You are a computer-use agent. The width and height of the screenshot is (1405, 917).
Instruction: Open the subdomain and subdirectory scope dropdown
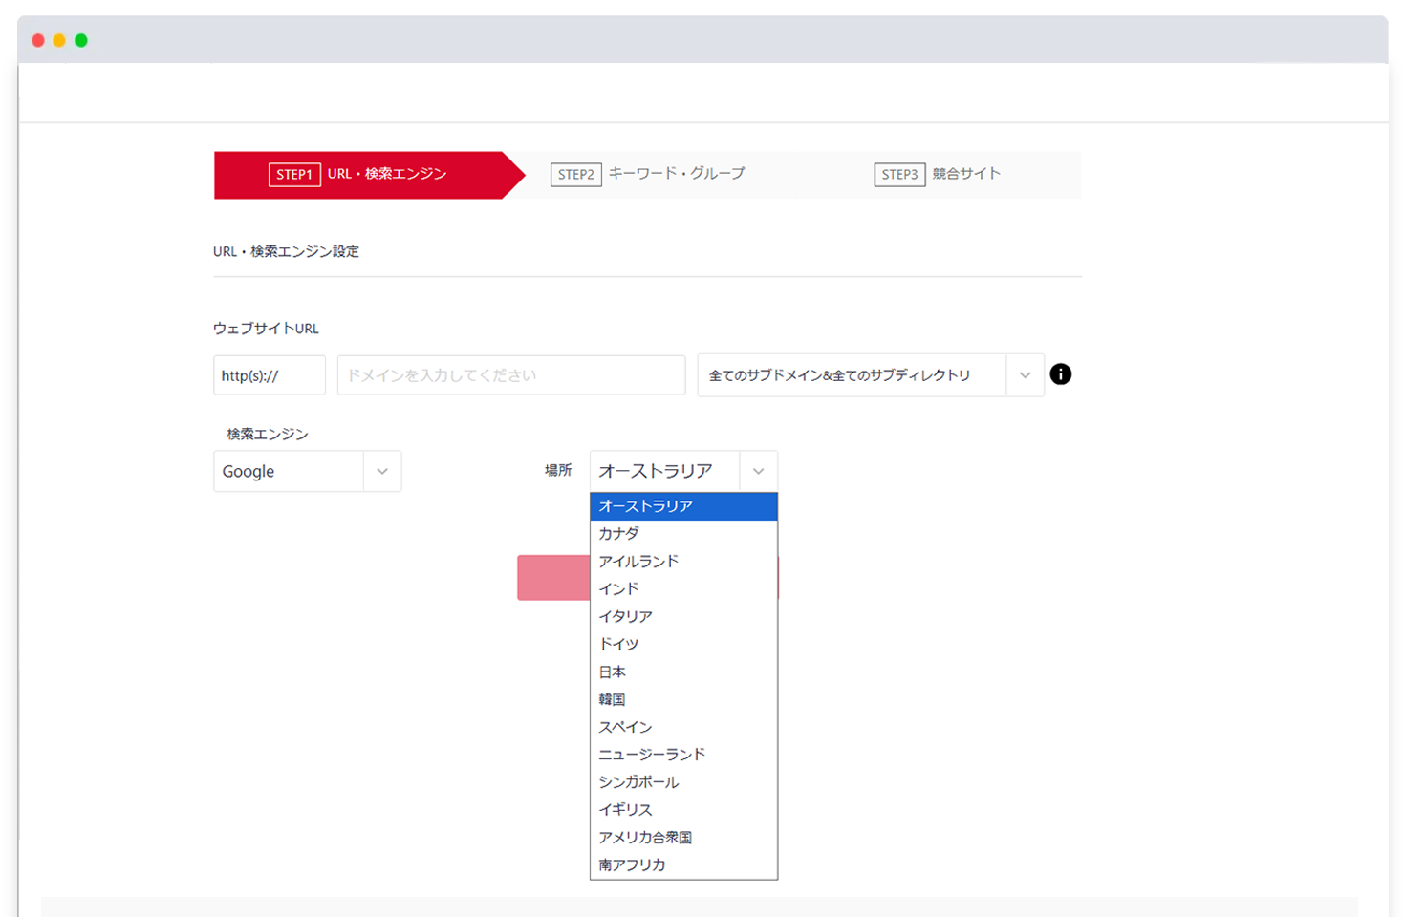point(871,375)
